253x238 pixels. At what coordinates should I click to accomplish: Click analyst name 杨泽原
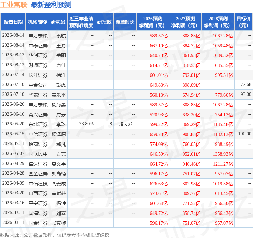click(x=58, y=134)
